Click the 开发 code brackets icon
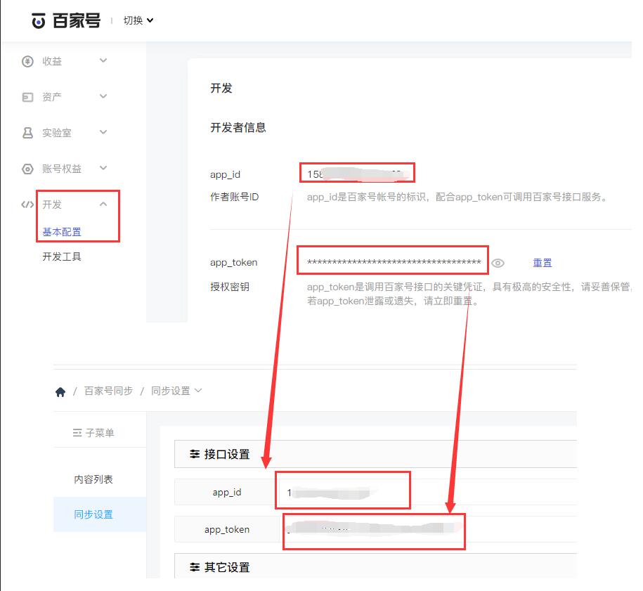The height and width of the screenshot is (591, 643). click(x=27, y=204)
